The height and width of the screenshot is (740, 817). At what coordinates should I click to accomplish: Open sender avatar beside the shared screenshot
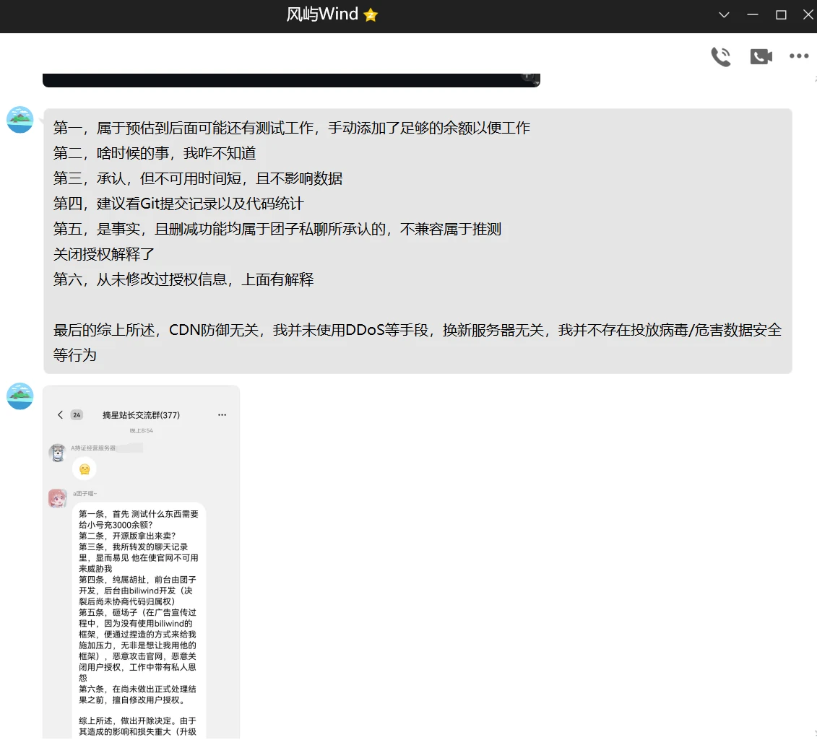pos(20,396)
